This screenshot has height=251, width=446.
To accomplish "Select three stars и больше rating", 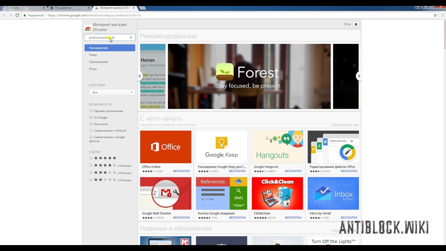I will pyautogui.click(x=91, y=173).
